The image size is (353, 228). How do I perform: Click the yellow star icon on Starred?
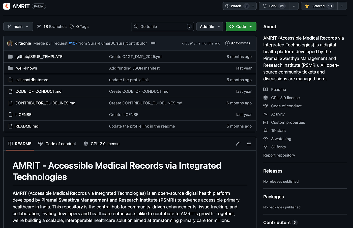[x=307, y=6]
